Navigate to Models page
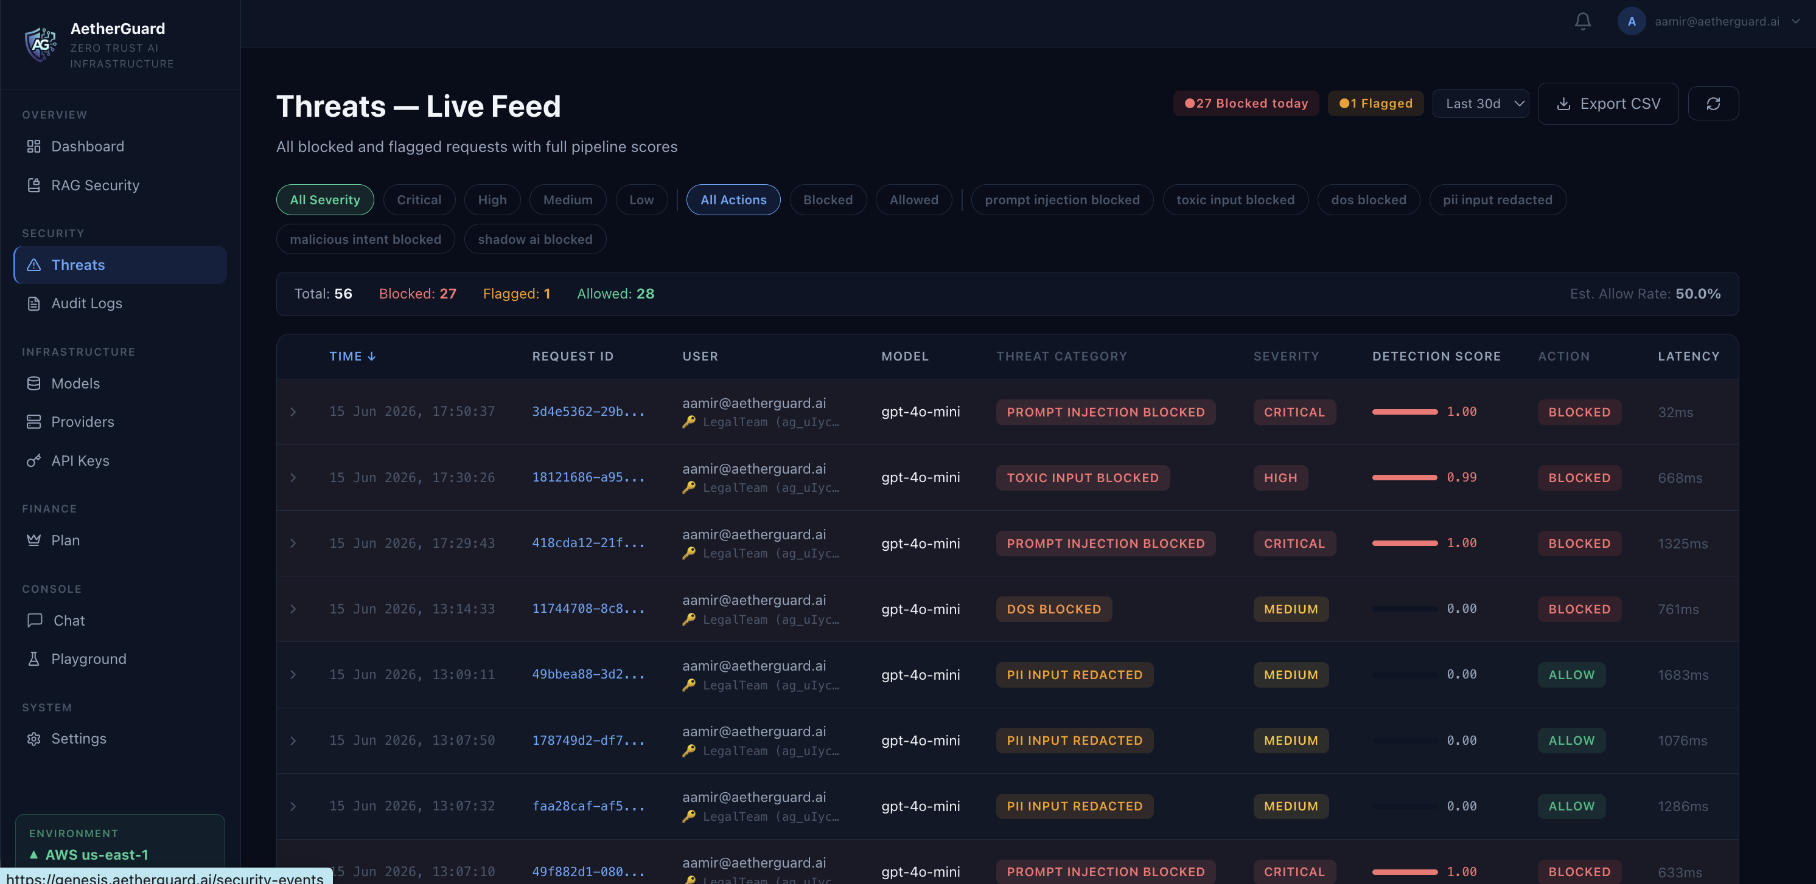This screenshot has height=884, width=1816. coord(120,383)
